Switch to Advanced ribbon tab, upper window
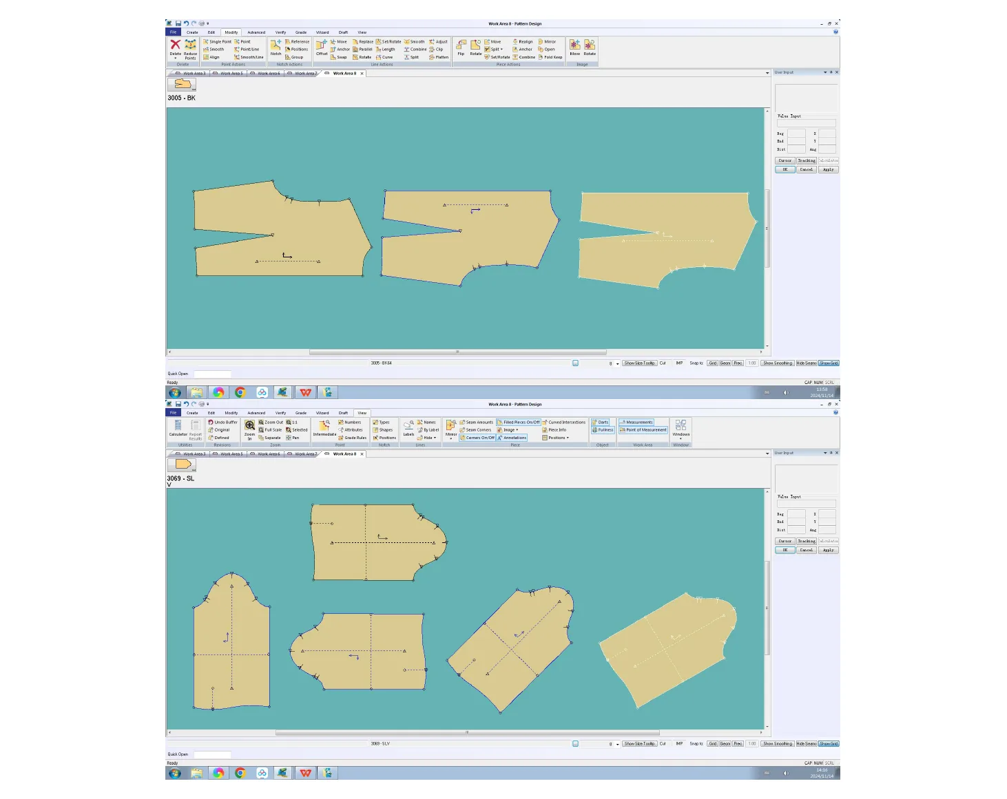 tap(256, 32)
